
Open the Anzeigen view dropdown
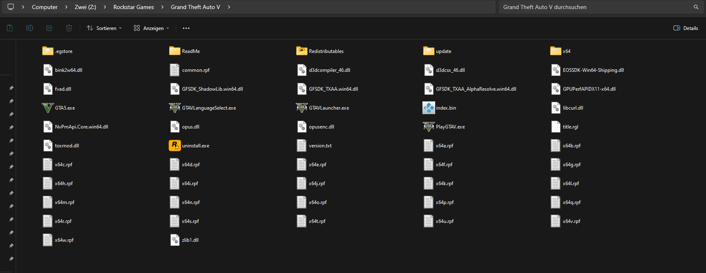tap(151, 28)
